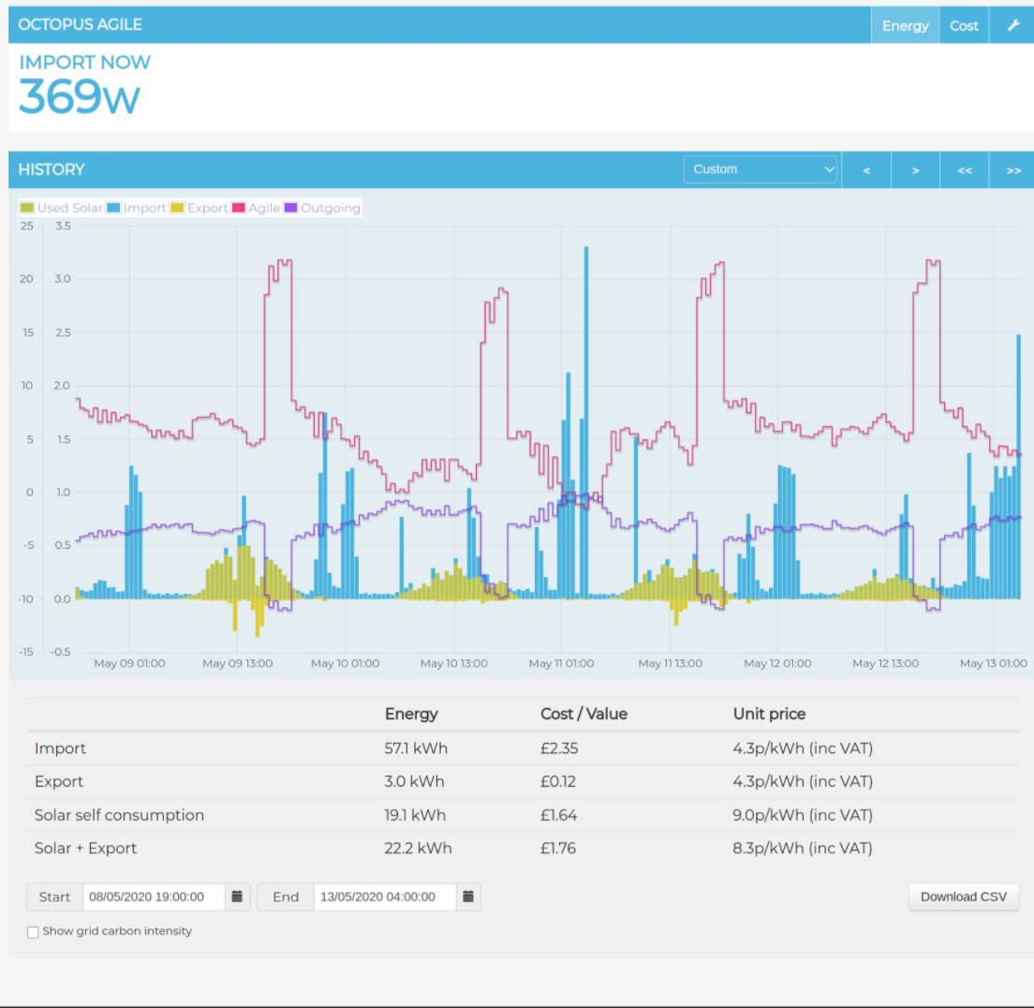Open the Custom time range dropdown
Screen dimensions: 1034x1008
point(760,170)
